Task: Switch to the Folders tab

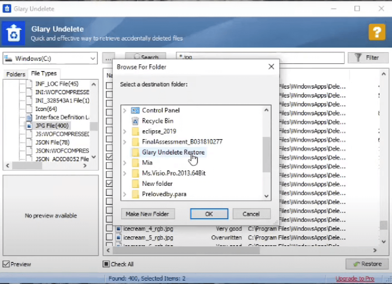Action: (x=16, y=74)
